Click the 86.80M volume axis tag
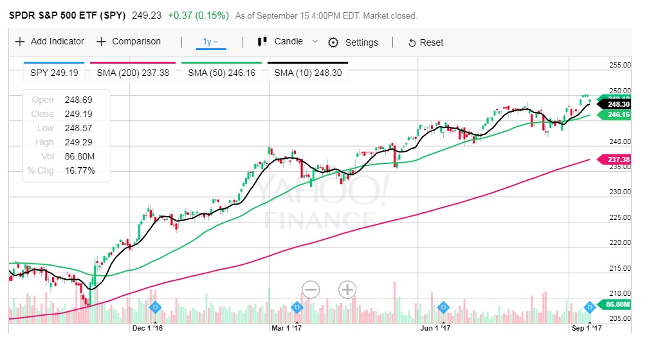Viewport: 649px width, 355px height. point(613,305)
